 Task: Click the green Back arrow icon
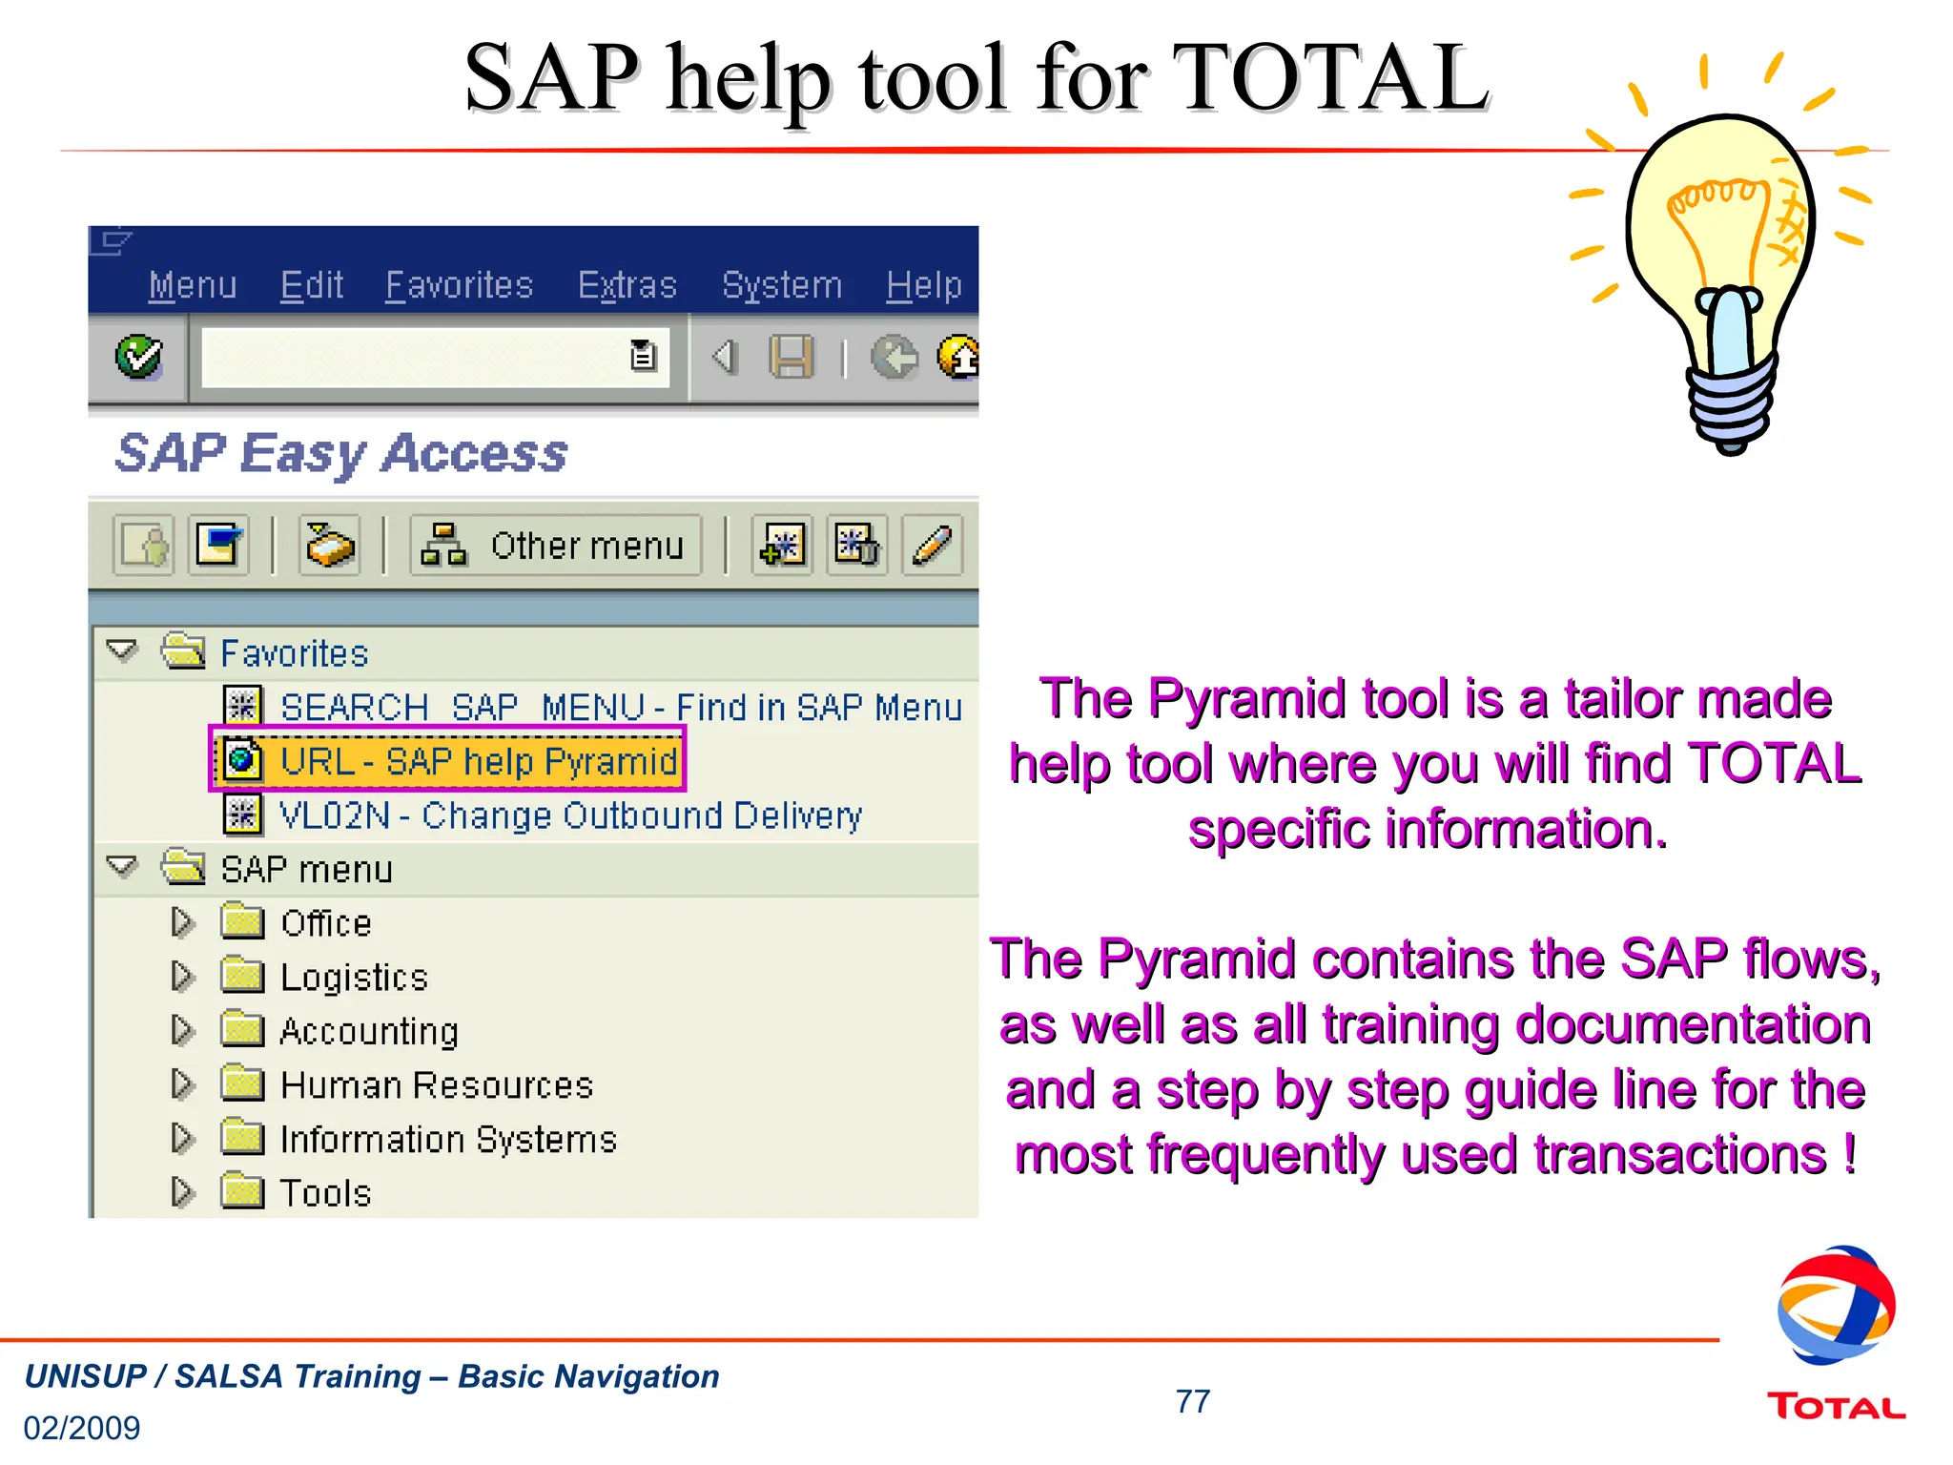(894, 358)
